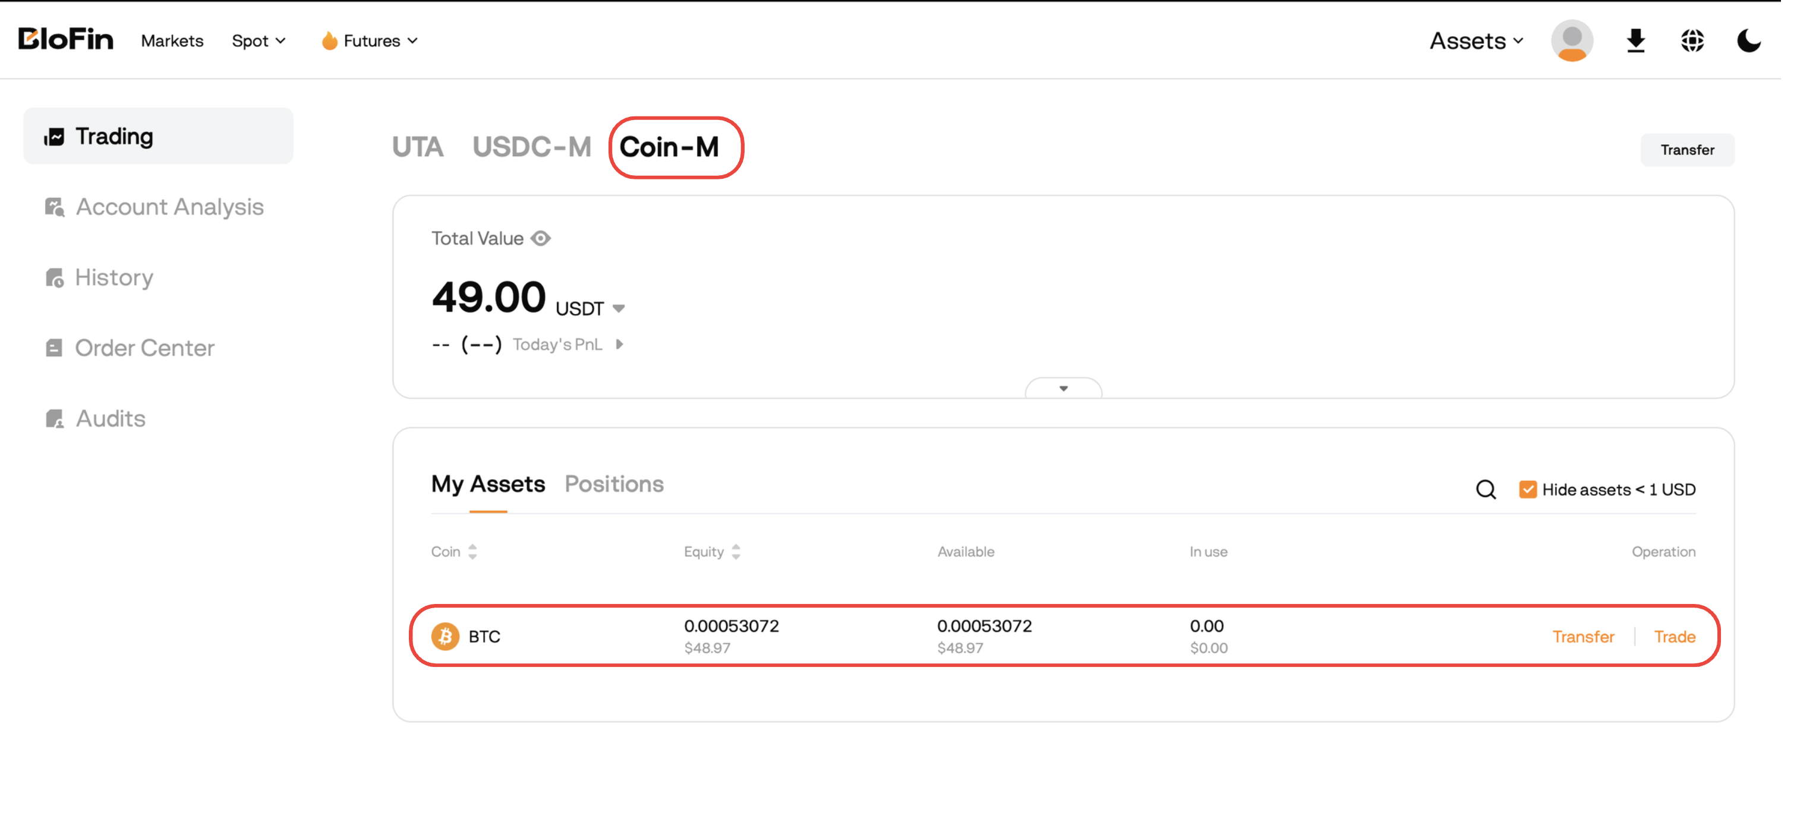Switch to dark mode moon icon
The width and height of the screenshot is (1797, 816).
1749,41
